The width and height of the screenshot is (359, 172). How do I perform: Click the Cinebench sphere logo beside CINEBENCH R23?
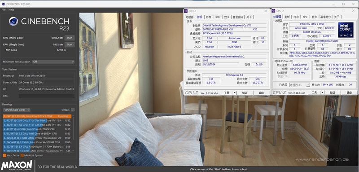tap(13, 21)
